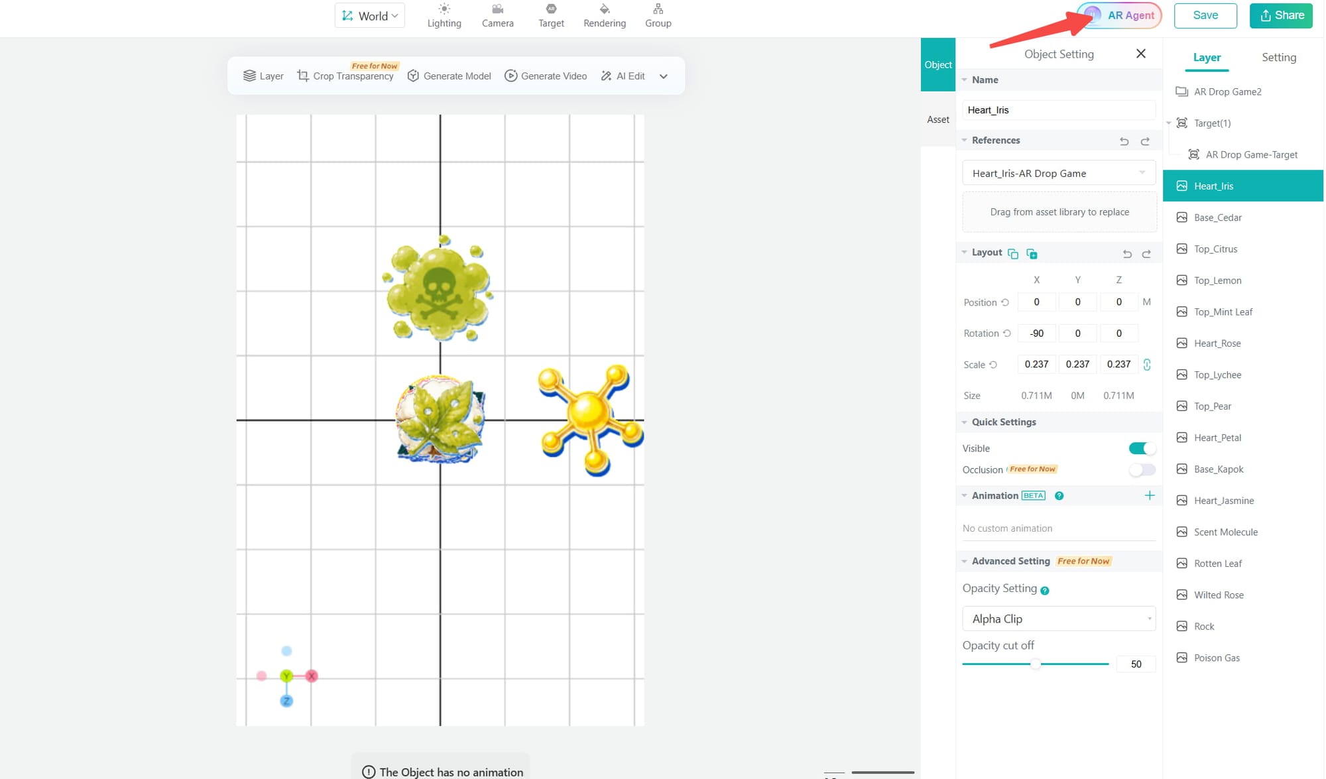Open Heart_Iris-AR Drop Game reference dropdown
Screen dimensions: 1326x779
(1059, 173)
